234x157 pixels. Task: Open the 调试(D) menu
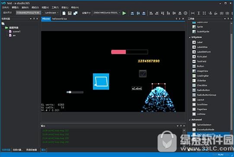coord(35,7)
